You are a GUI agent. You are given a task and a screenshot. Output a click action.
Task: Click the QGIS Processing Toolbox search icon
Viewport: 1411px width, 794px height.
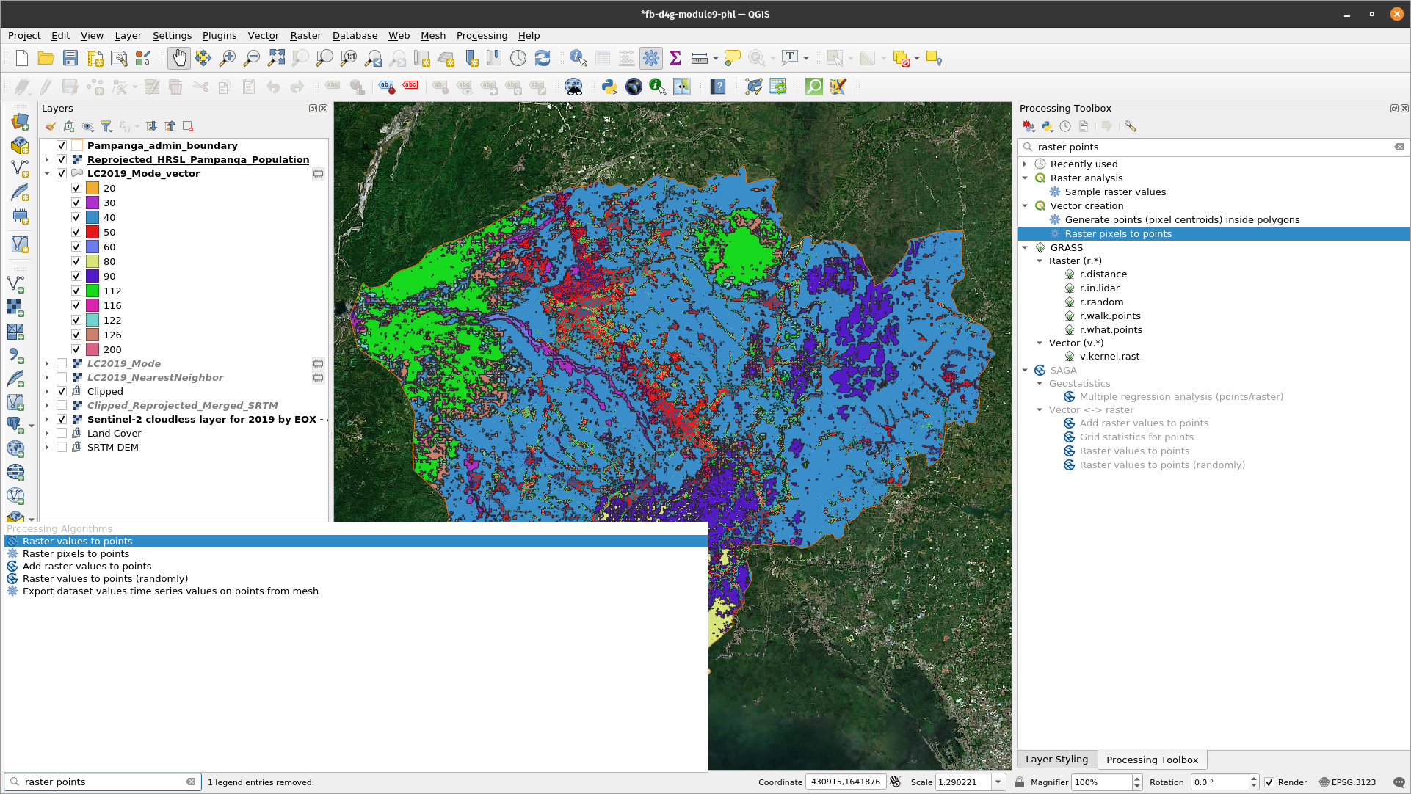click(1029, 146)
